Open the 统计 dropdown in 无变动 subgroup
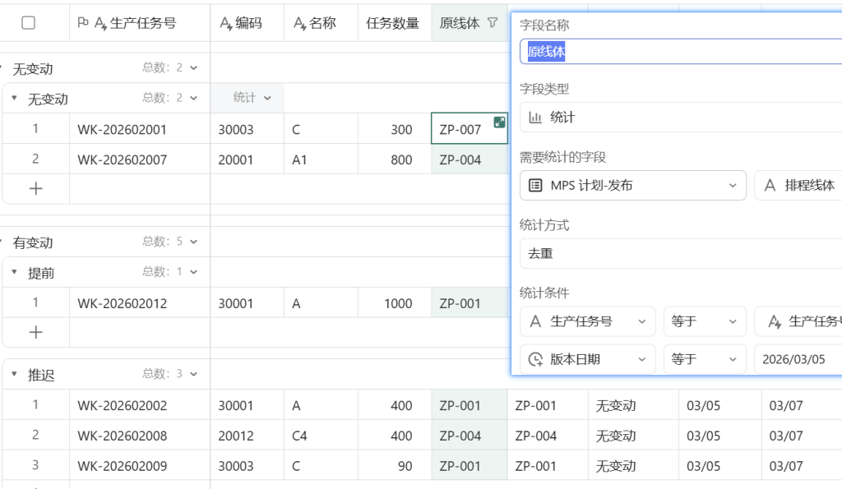842x489 pixels. coord(252,98)
